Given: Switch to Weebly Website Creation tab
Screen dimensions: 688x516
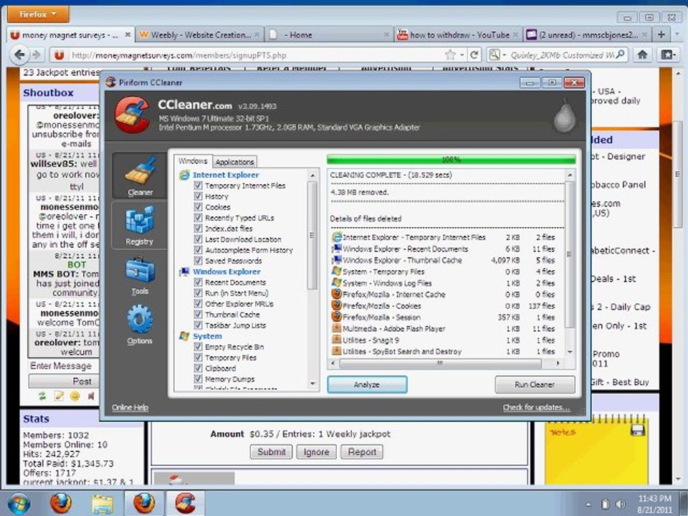Looking at the screenshot, I should [199, 34].
